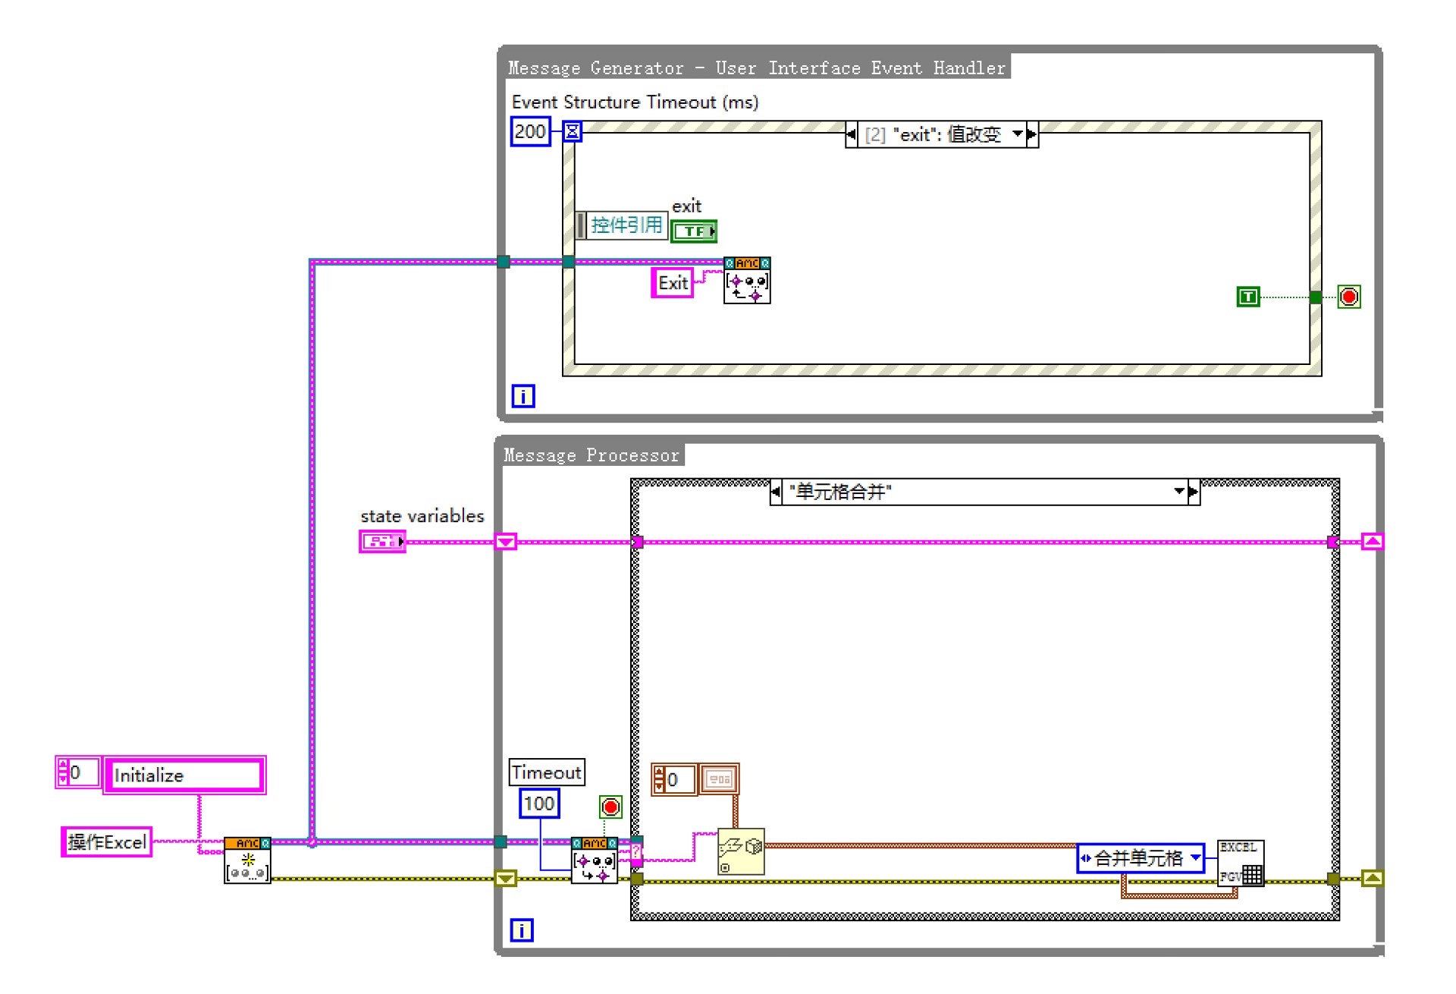Open the event case selector dropdown
Viewport: 1456px width, 994px height.
click(x=1018, y=134)
